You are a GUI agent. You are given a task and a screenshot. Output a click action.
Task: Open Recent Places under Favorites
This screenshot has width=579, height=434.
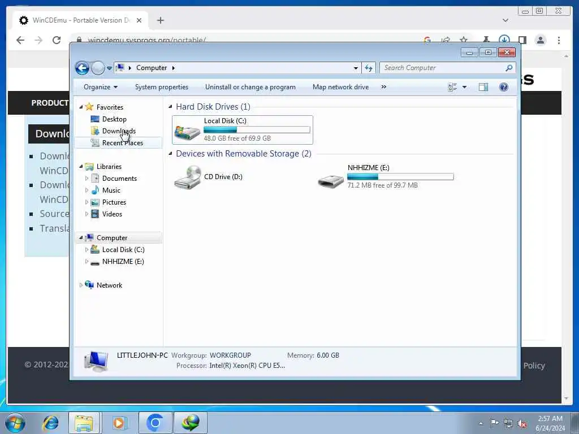pyautogui.click(x=122, y=143)
